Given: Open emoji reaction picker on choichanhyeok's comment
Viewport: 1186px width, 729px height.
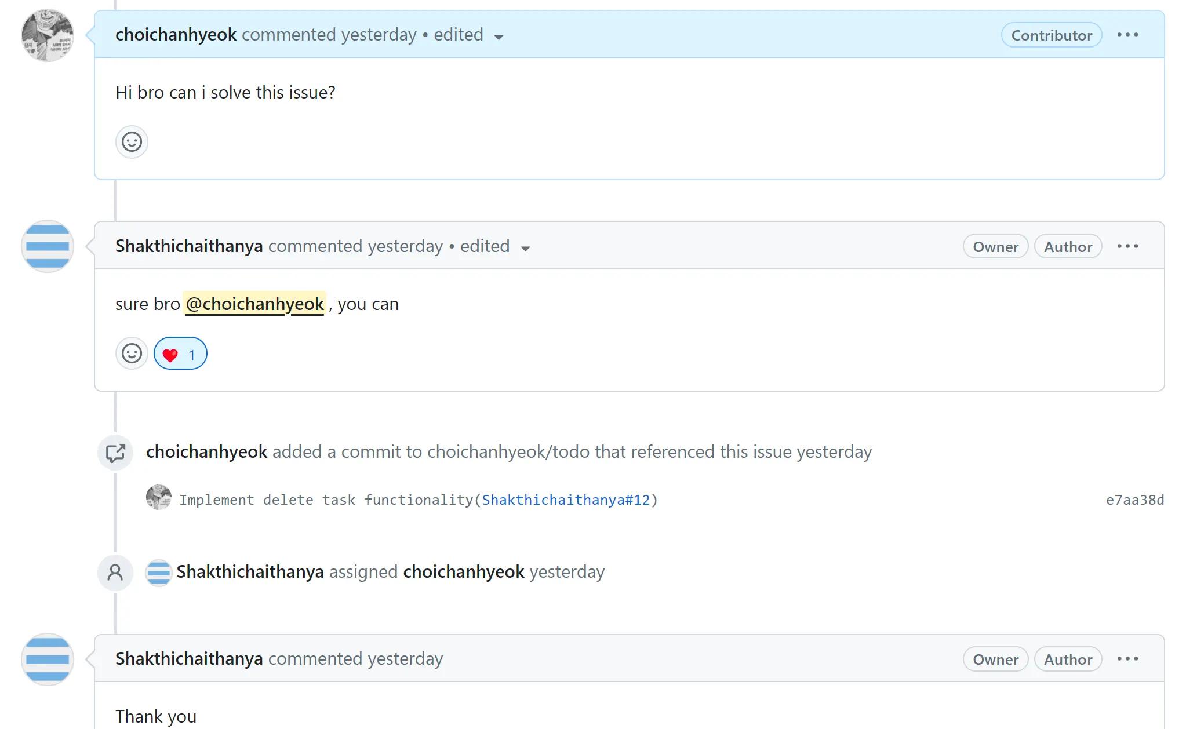Looking at the screenshot, I should [132, 142].
